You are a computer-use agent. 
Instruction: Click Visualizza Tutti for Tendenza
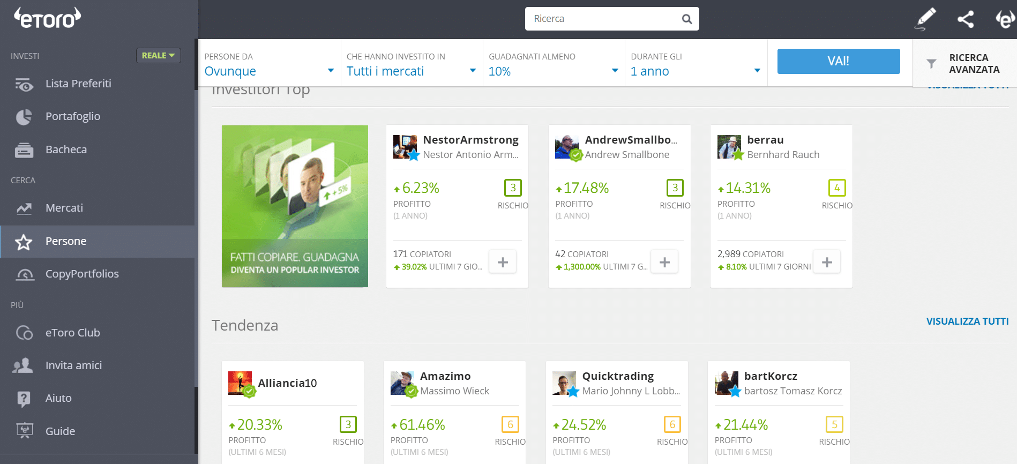click(x=967, y=321)
